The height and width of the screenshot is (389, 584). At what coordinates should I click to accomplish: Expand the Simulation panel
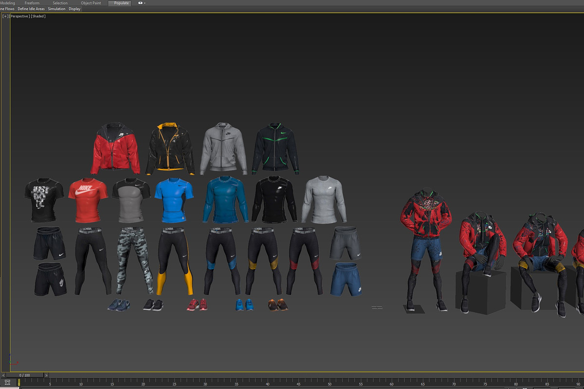coord(56,9)
